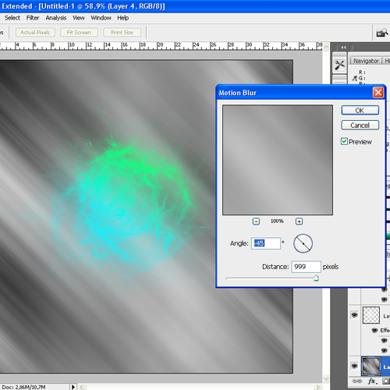The image size is (390, 390).
Task: Click the angle dial in Motion Blur
Action: point(303,243)
